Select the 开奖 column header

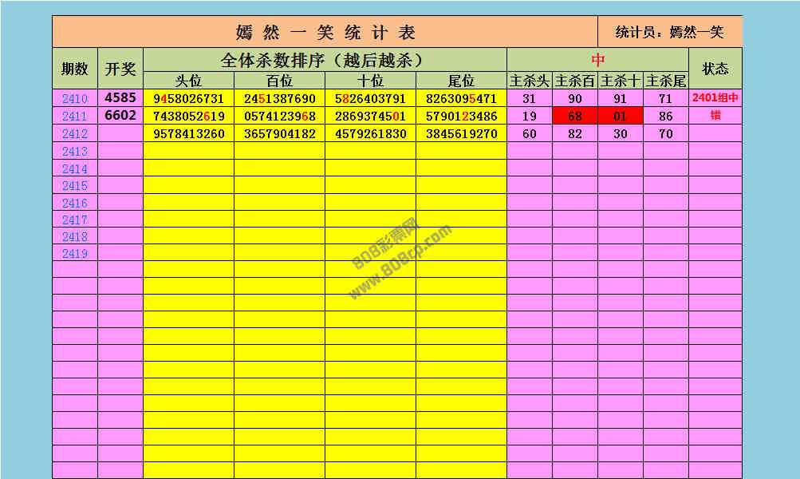coord(120,69)
